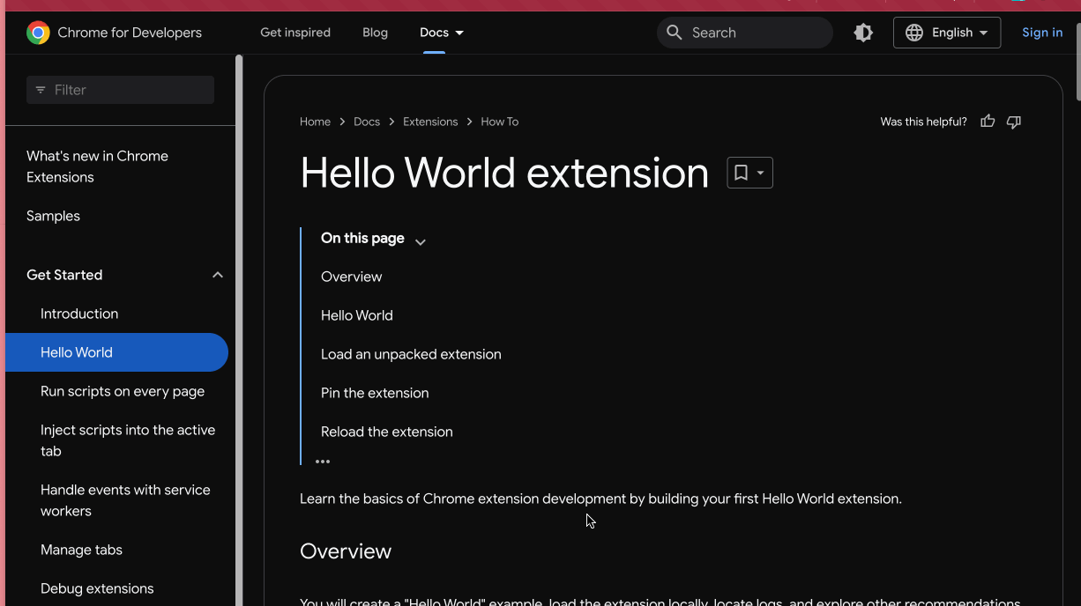Open Get inspired in top navigation
Image resolution: width=1081 pixels, height=606 pixels.
(x=295, y=33)
